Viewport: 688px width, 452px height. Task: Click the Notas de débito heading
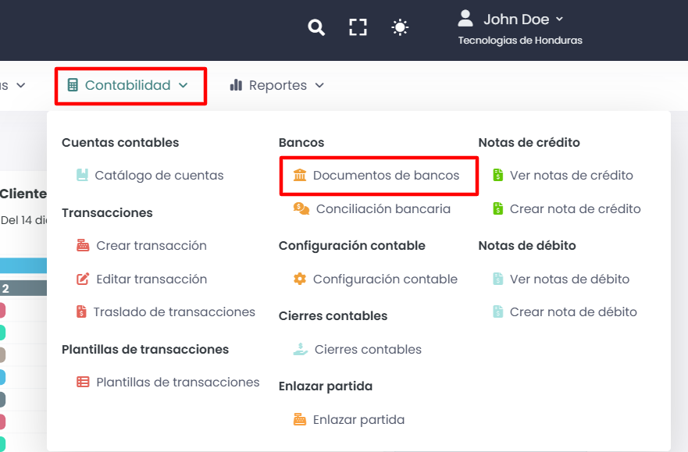pyautogui.click(x=527, y=245)
